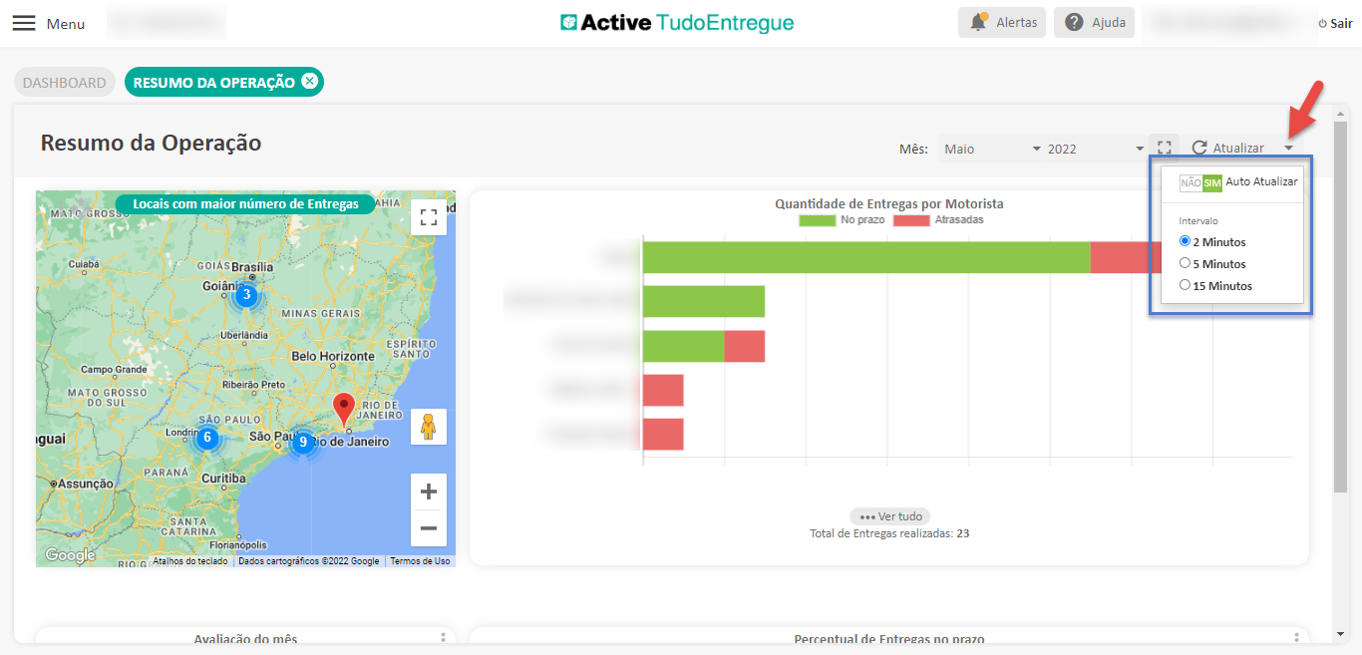Click the Alertas bell icon
1362x655 pixels.
pos(978,23)
